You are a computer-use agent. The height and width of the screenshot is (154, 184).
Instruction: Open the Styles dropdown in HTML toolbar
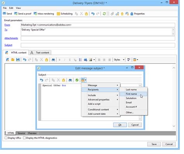[119, 60]
